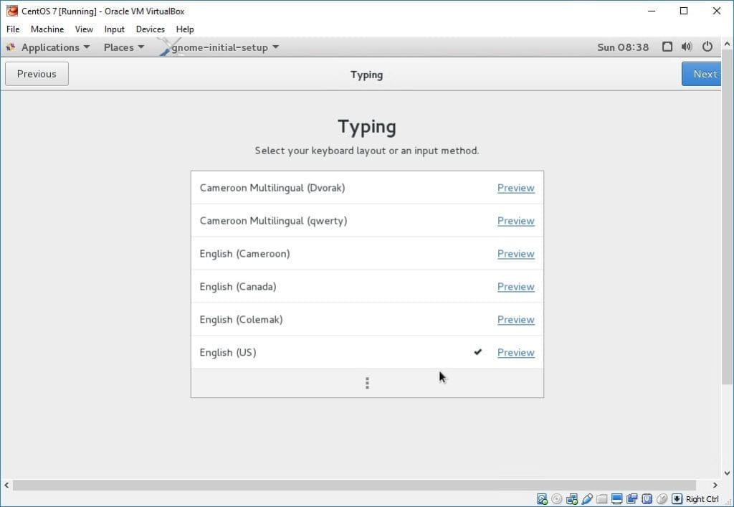This screenshot has height=507, width=734.
Task: Click the USB devices icon in status bar
Action: (x=587, y=499)
